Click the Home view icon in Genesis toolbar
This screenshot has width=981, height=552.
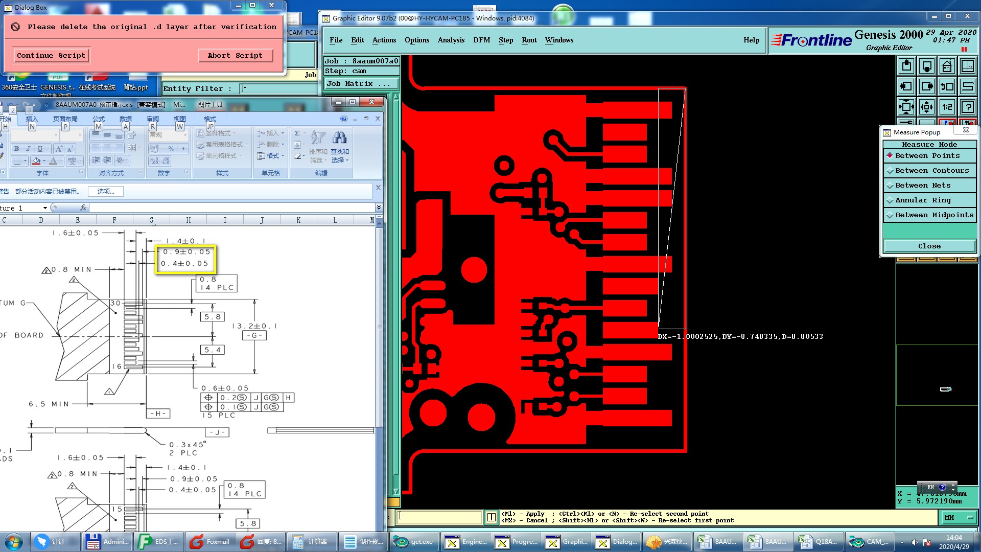947,66
